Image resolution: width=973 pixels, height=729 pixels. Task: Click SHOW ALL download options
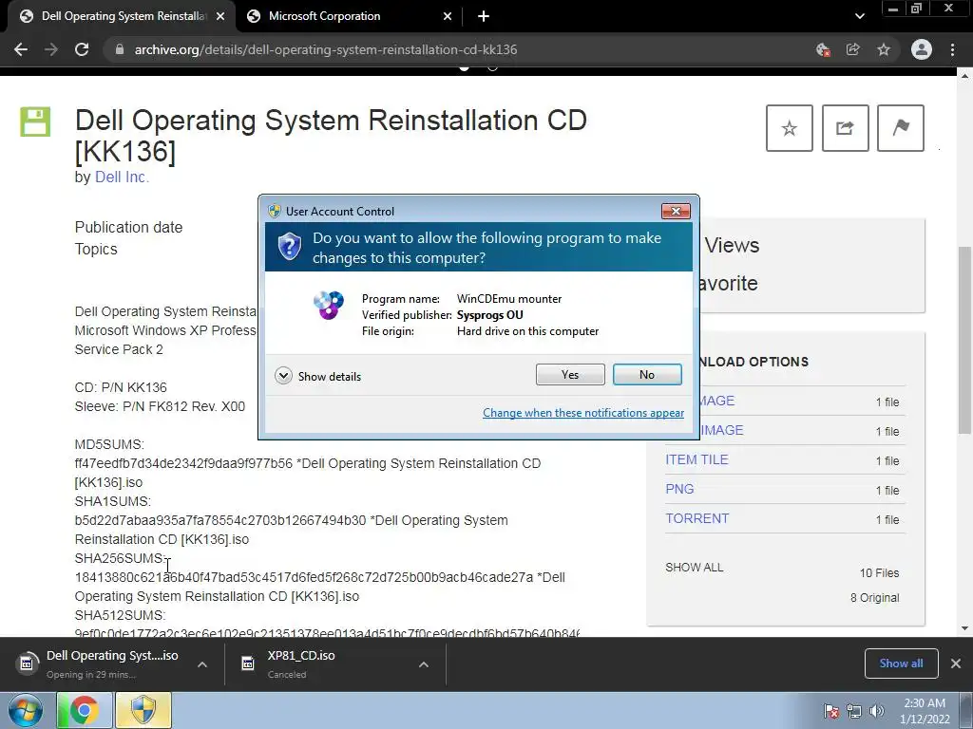point(695,568)
